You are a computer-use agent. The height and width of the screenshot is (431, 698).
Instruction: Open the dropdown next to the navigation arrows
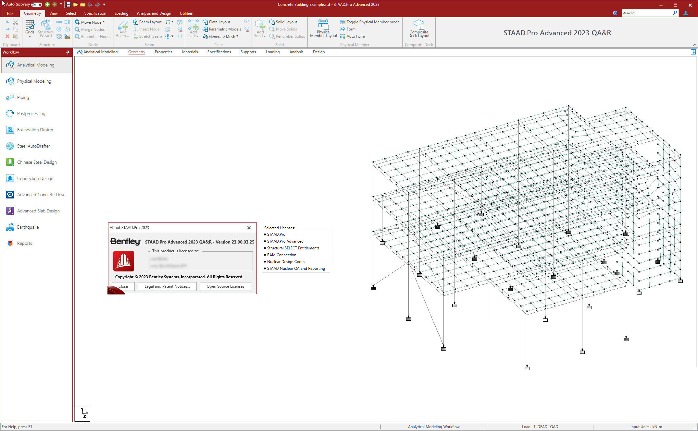[x=61, y=5]
